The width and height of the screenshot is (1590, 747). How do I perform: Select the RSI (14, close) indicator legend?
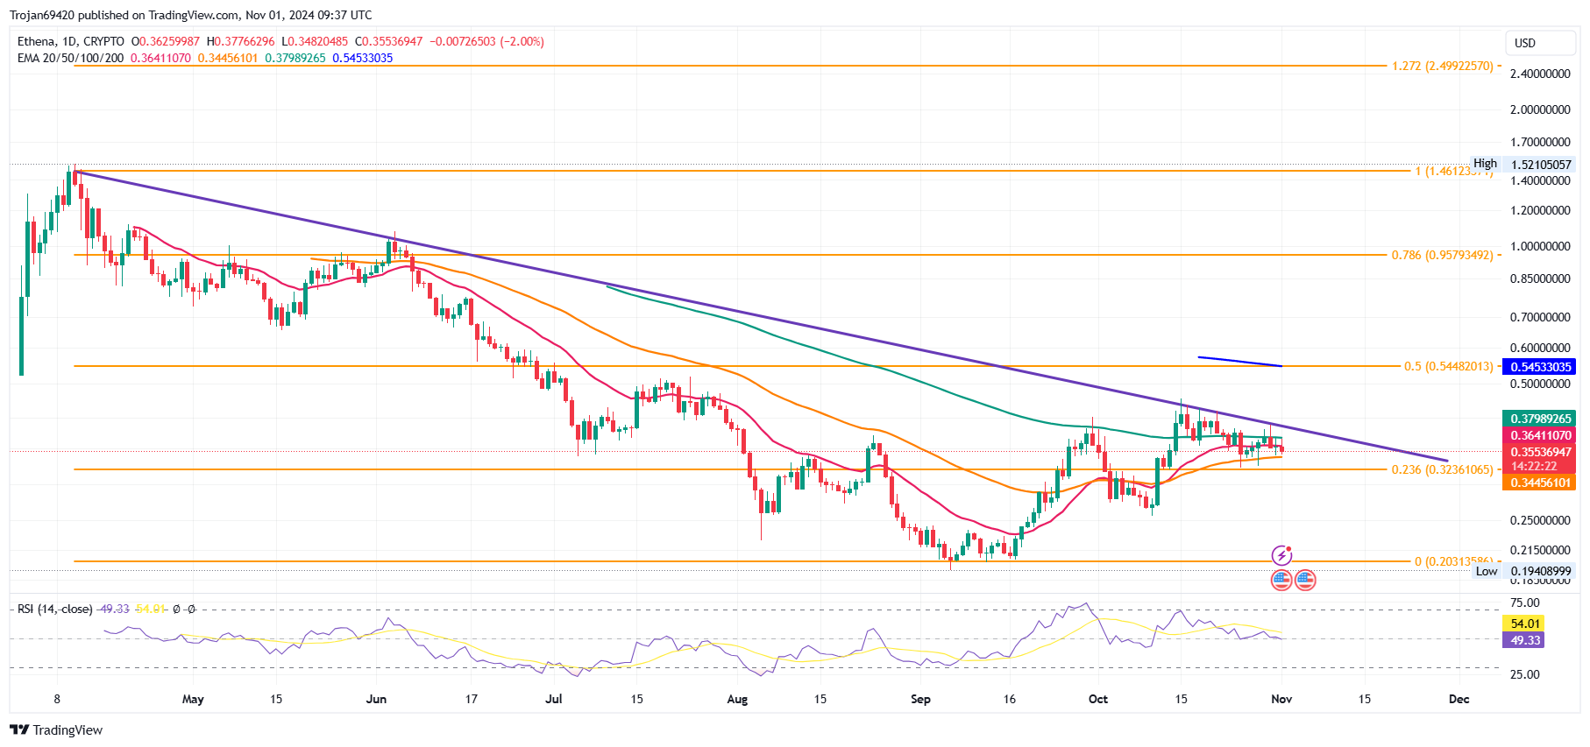pyautogui.click(x=54, y=609)
